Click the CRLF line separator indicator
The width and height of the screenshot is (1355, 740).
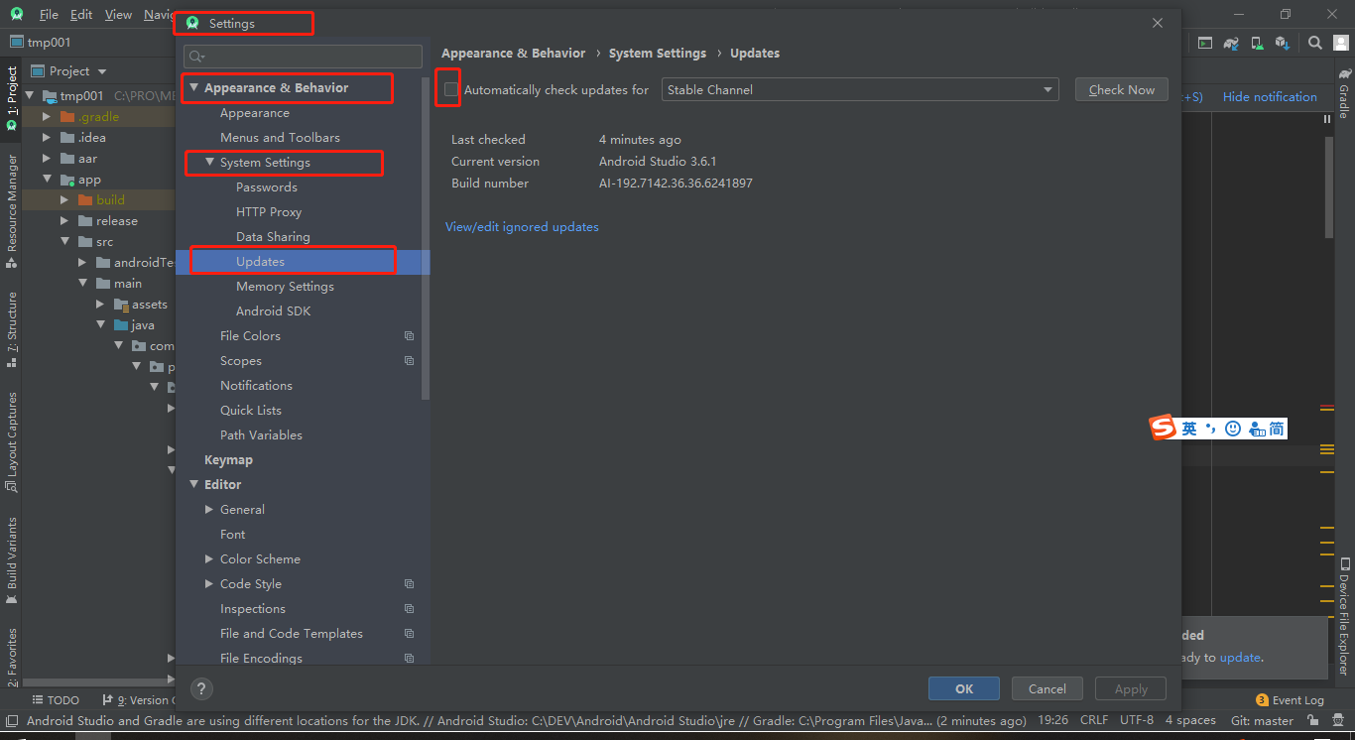coord(1094,721)
